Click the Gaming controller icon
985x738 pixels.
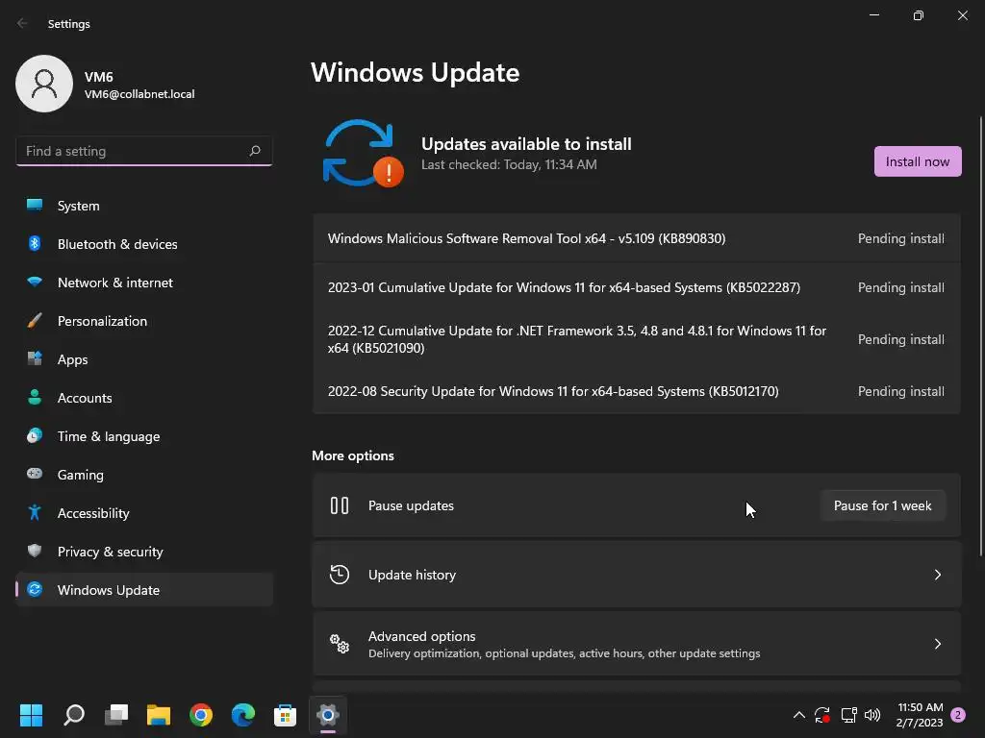pyautogui.click(x=35, y=474)
